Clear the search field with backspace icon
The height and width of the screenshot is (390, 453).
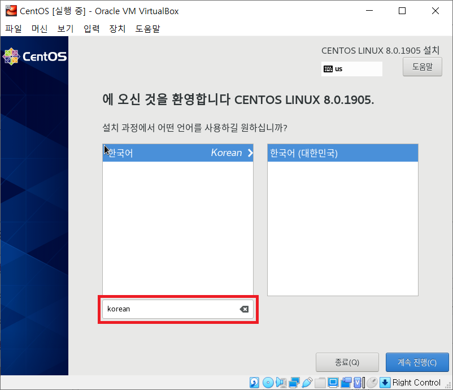(244, 309)
